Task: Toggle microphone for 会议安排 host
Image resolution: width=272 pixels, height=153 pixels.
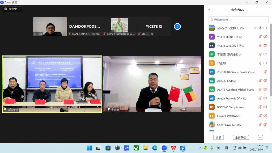Action: 260,28
